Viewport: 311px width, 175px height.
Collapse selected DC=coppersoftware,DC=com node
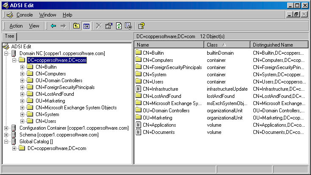point(14,60)
